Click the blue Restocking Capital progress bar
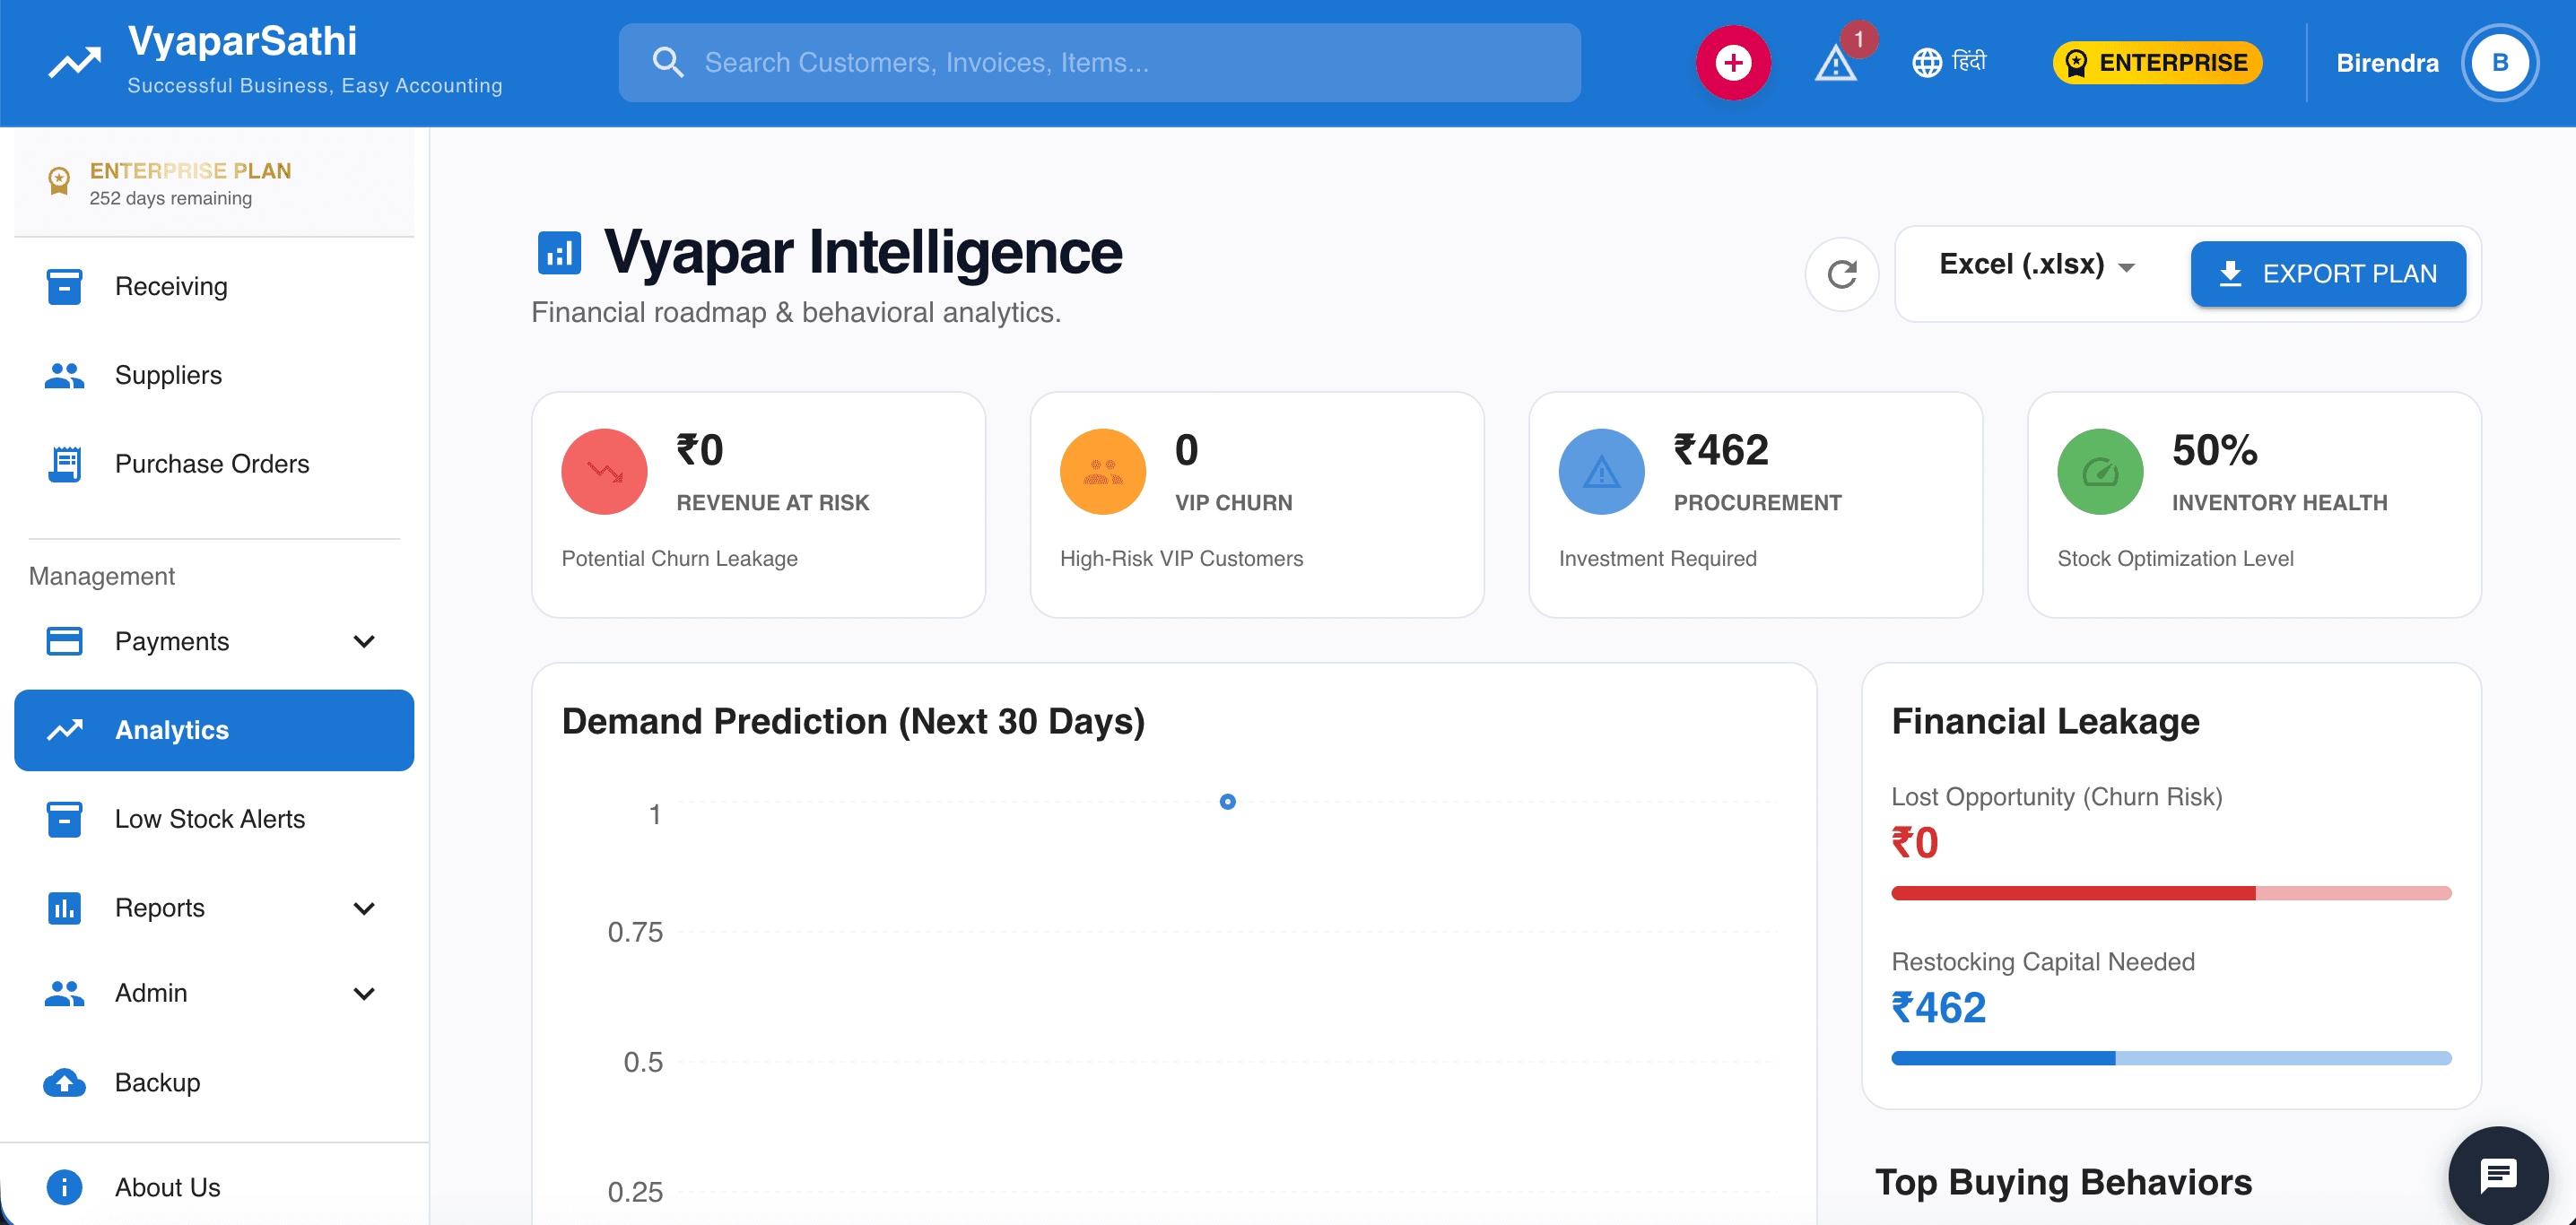The image size is (2576, 1225). [2171, 1058]
